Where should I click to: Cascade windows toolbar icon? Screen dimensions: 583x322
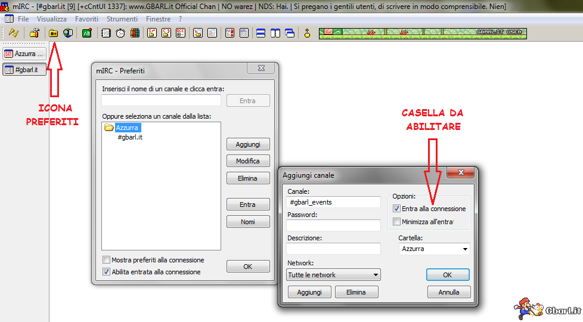click(290, 33)
